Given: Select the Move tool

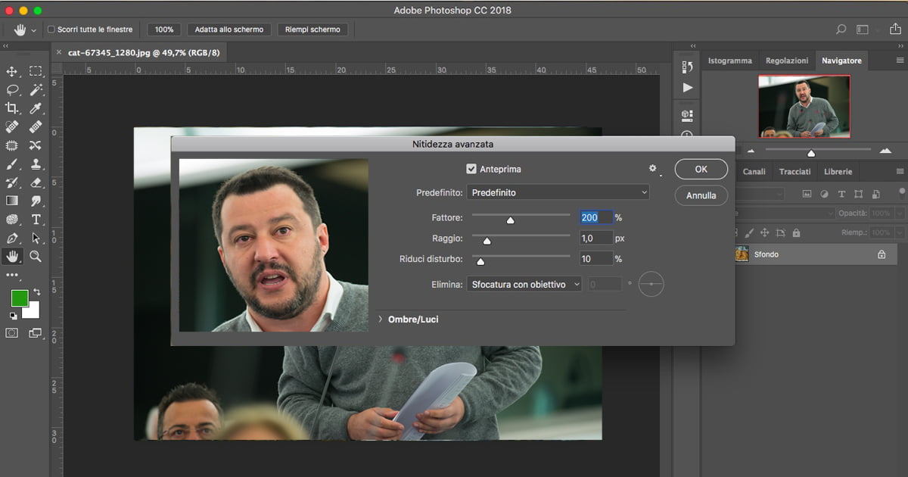Looking at the screenshot, I should click(11, 71).
